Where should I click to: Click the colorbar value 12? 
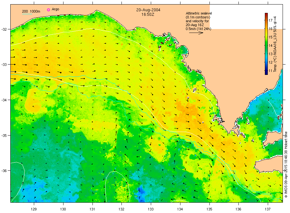click(270, 62)
